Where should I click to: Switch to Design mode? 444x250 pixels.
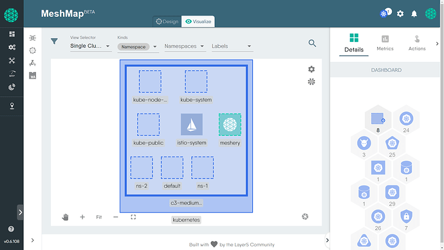[x=167, y=21]
